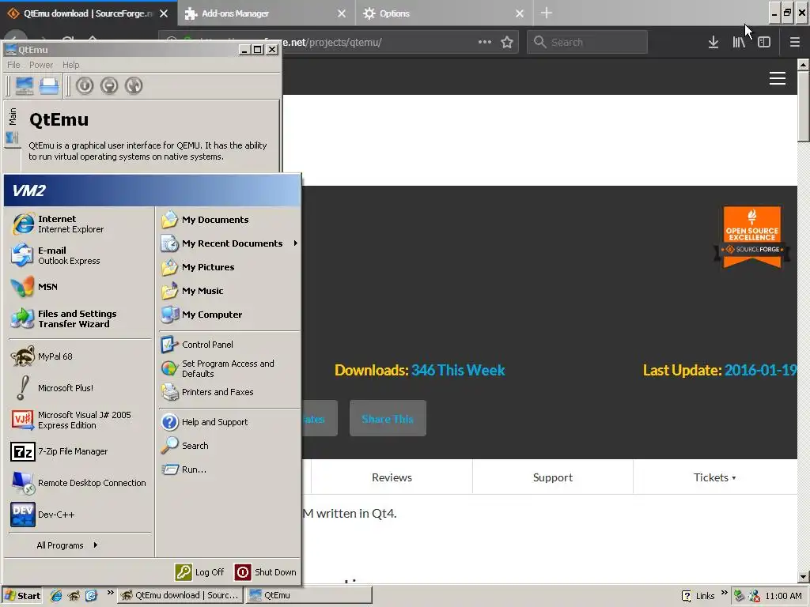
Task: Expand All Programs submenu
Action: pyautogui.click(x=67, y=545)
